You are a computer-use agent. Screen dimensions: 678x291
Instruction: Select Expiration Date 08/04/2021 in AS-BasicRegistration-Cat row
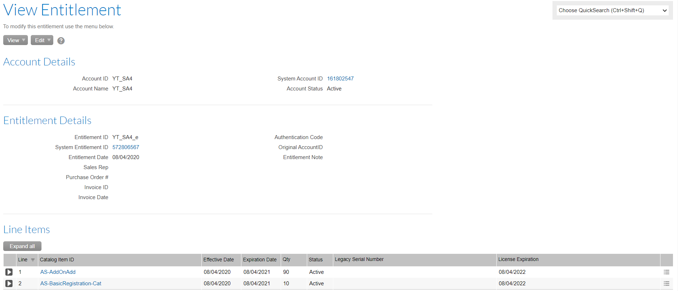point(257,283)
